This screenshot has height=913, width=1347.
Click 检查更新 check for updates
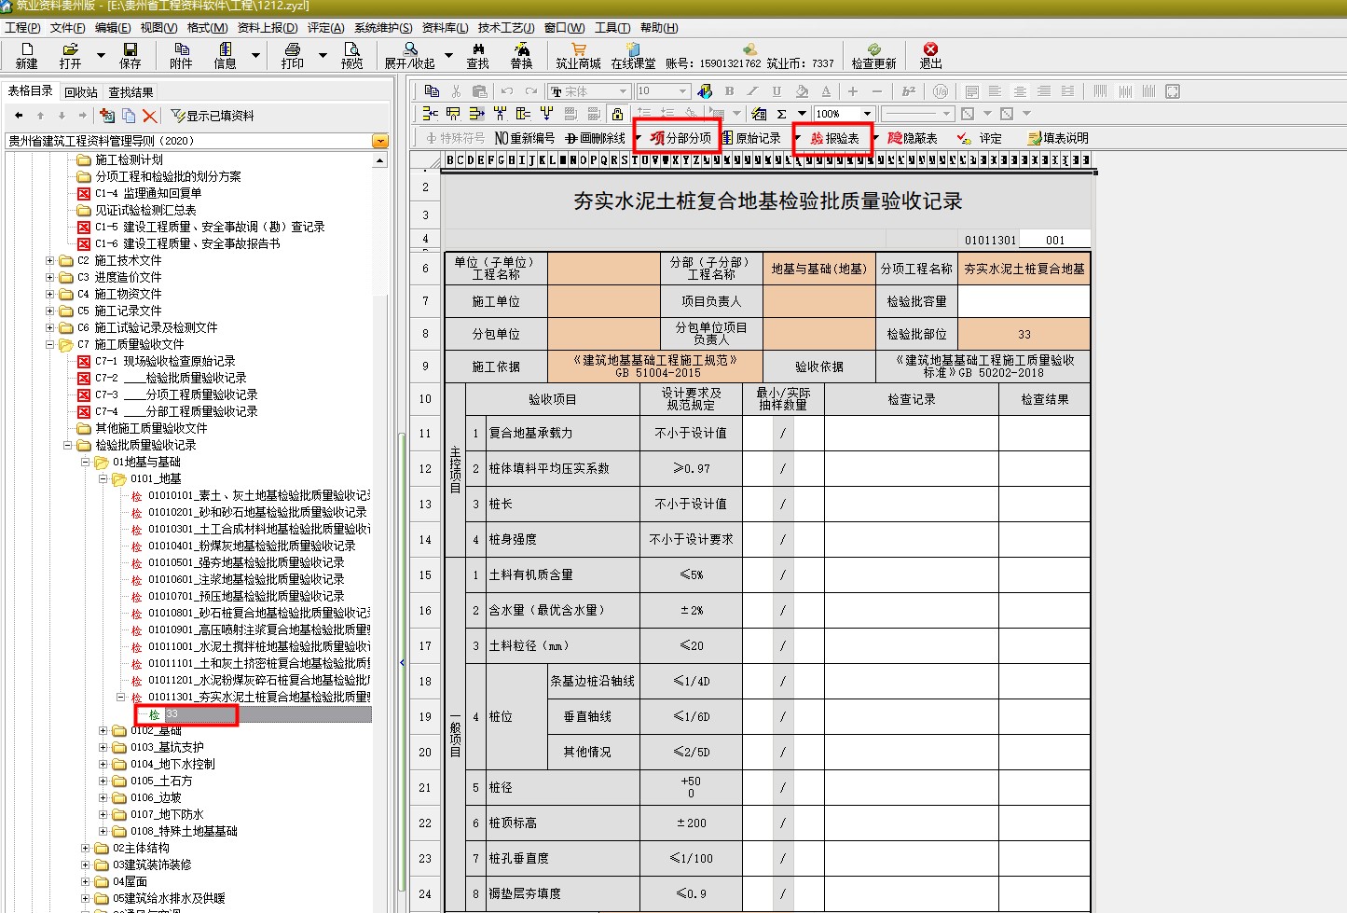point(873,56)
